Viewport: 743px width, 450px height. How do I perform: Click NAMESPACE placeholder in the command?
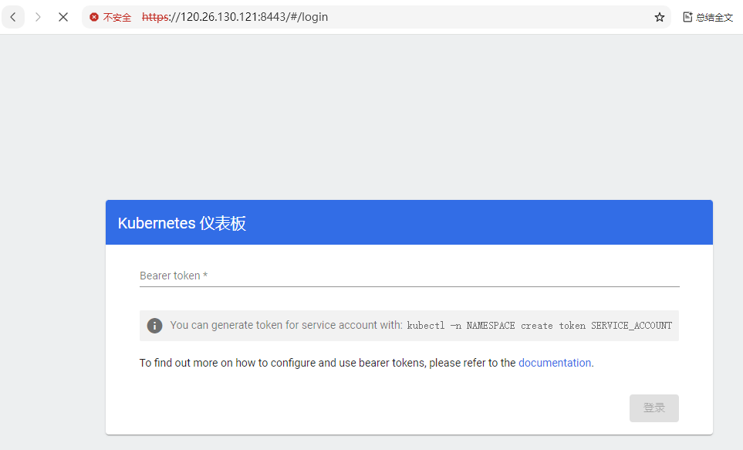click(x=491, y=326)
